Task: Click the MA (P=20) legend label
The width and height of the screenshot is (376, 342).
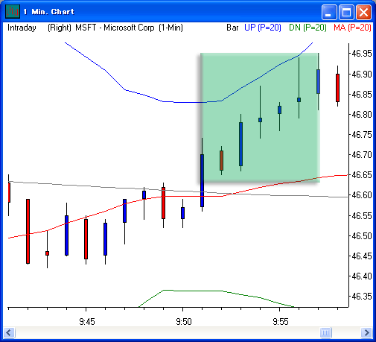Action: tap(352, 28)
